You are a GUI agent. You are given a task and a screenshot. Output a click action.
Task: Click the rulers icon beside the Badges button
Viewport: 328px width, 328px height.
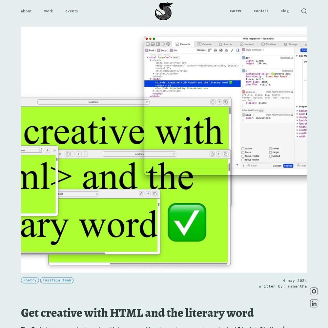(210, 50)
